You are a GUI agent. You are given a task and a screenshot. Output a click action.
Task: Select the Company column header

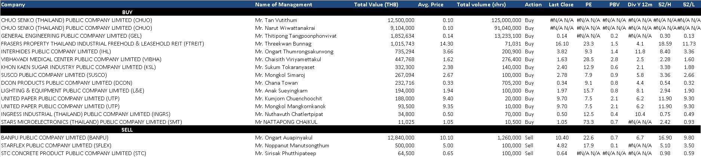pyautogui.click(x=13, y=4)
